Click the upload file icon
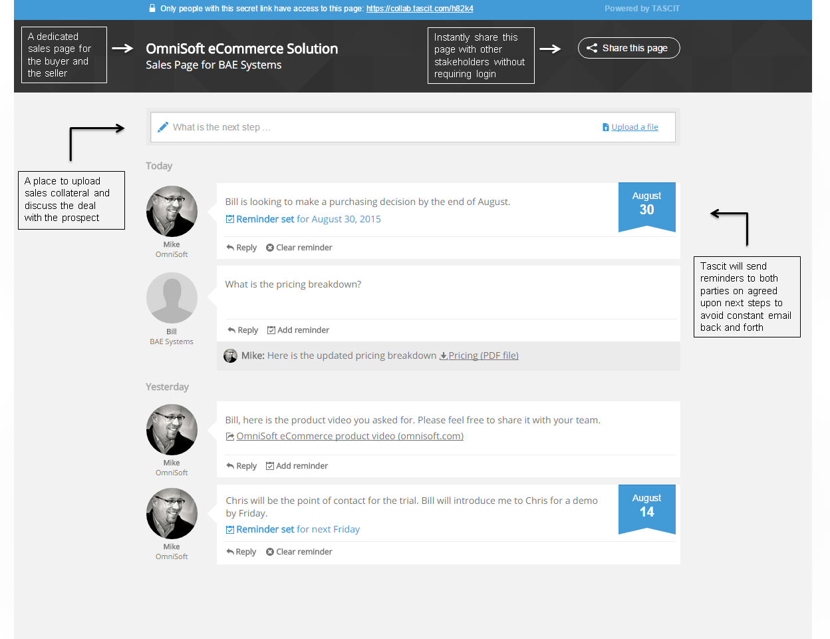The image size is (830, 639). (x=606, y=127)
